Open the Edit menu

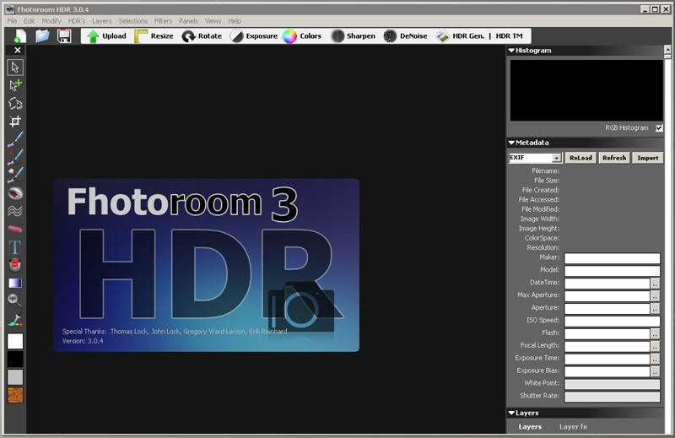(30, 20)
